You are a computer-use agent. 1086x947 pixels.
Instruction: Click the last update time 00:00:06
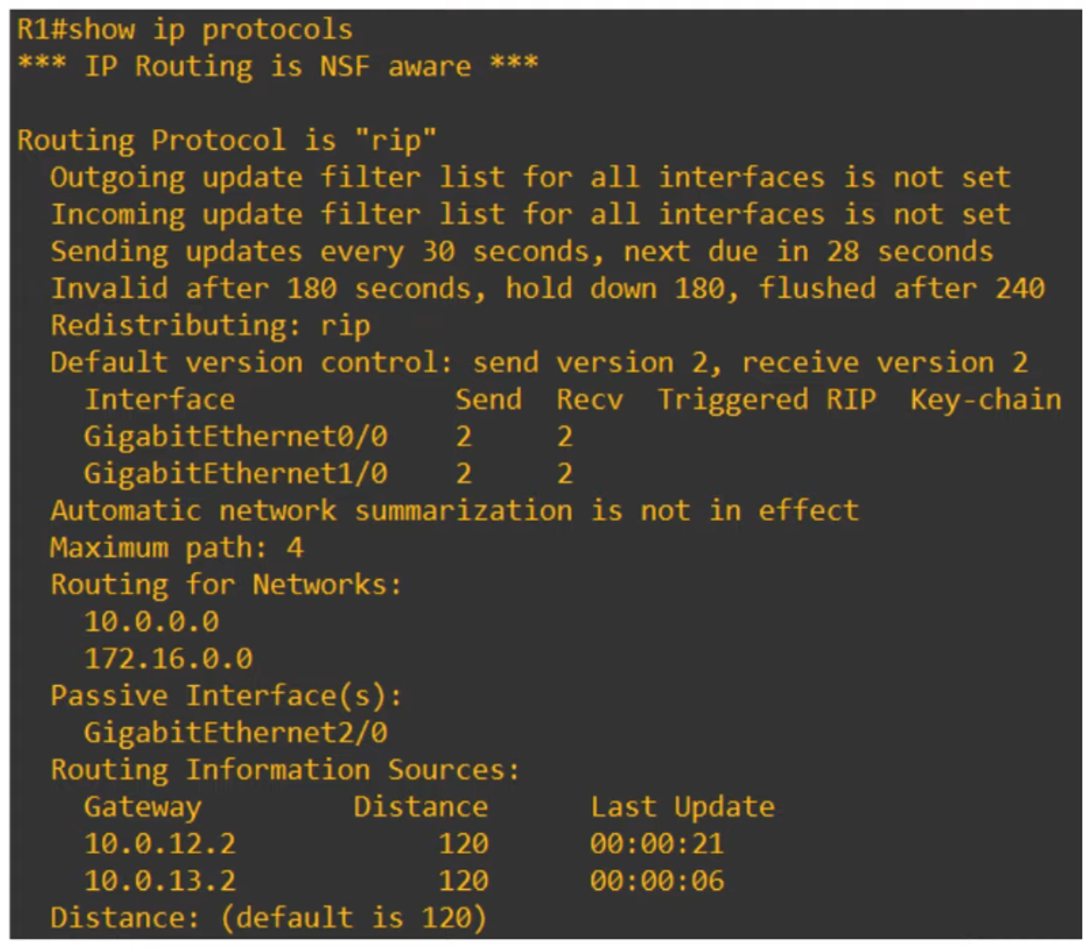[x=656, y=881]
